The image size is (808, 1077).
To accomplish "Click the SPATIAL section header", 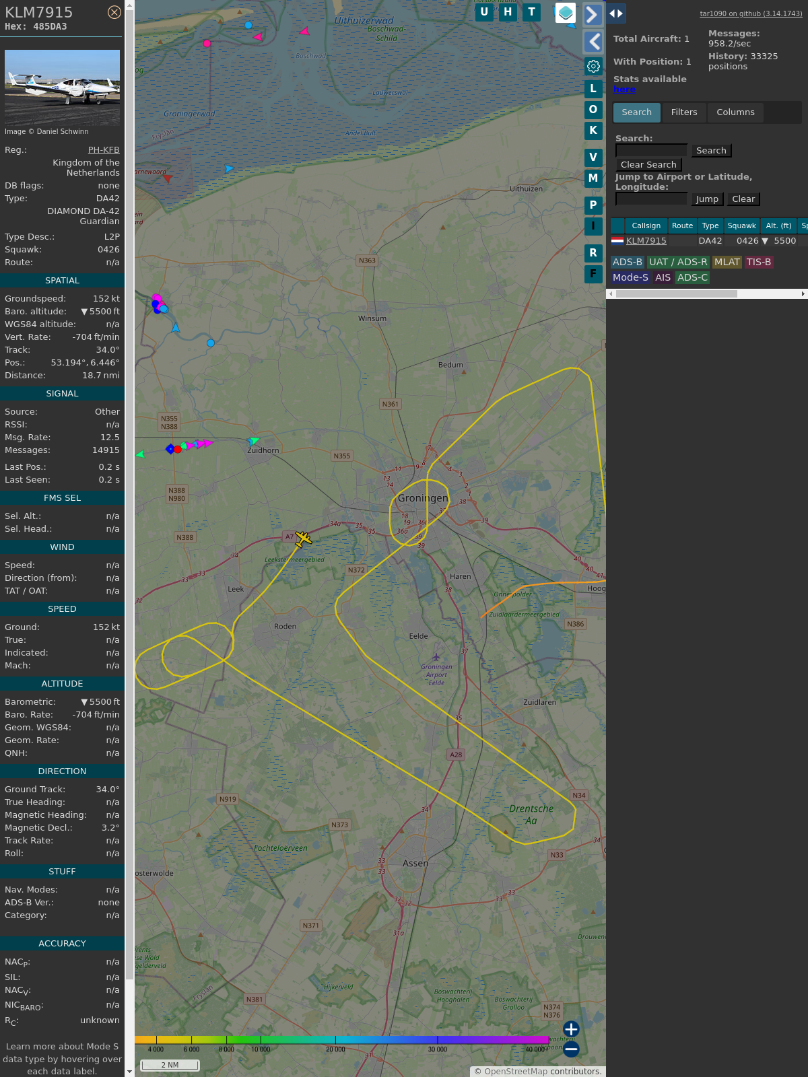I will click(62, 281).
